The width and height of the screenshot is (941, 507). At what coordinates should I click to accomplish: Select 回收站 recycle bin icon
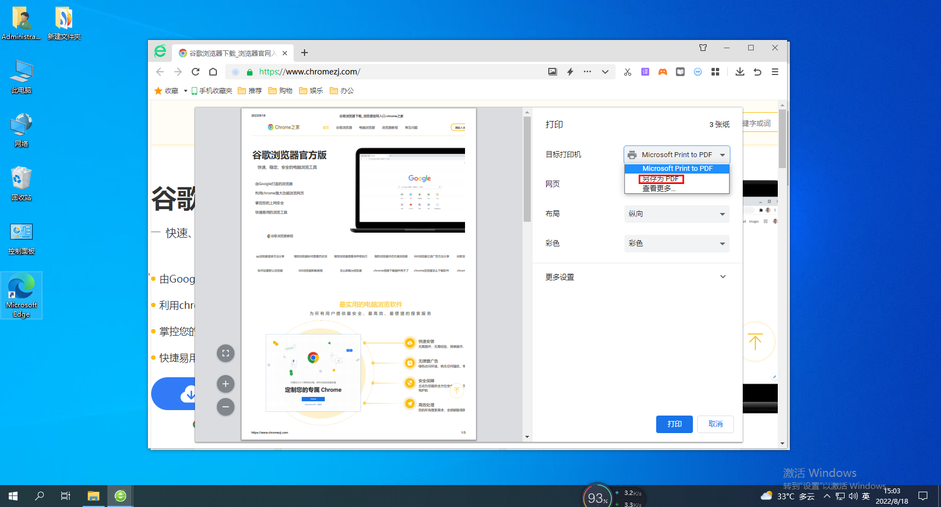pos(21,184)
